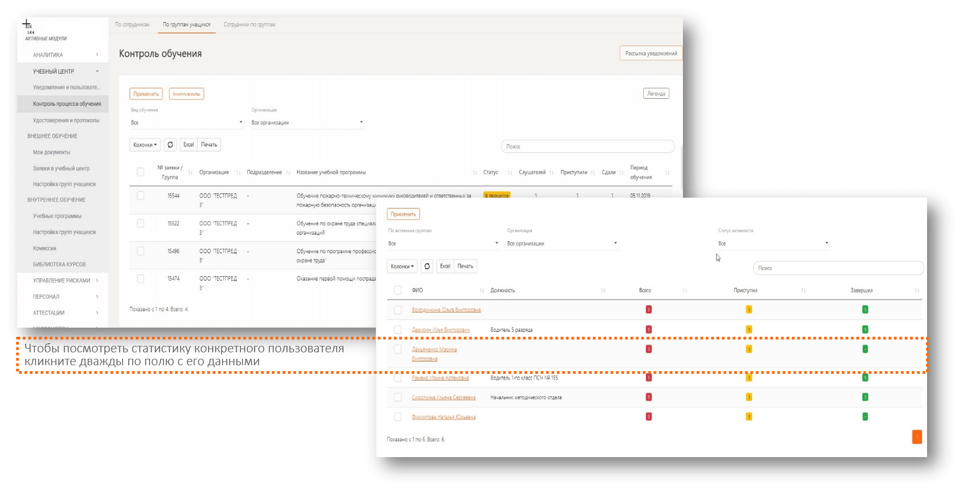Click yellow Приступил badge for Дежурин Илья
This screenshot has height=492, width=962.
[x=749, y=330]
